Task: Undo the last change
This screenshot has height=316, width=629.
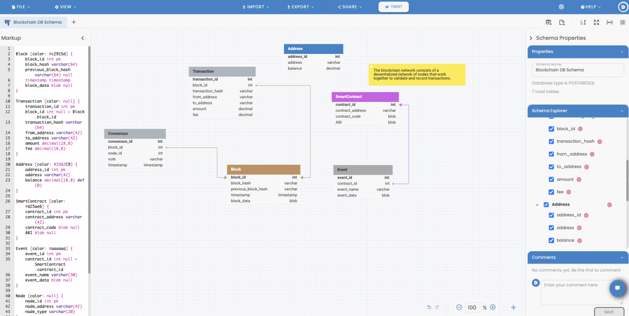Action: 429,307
